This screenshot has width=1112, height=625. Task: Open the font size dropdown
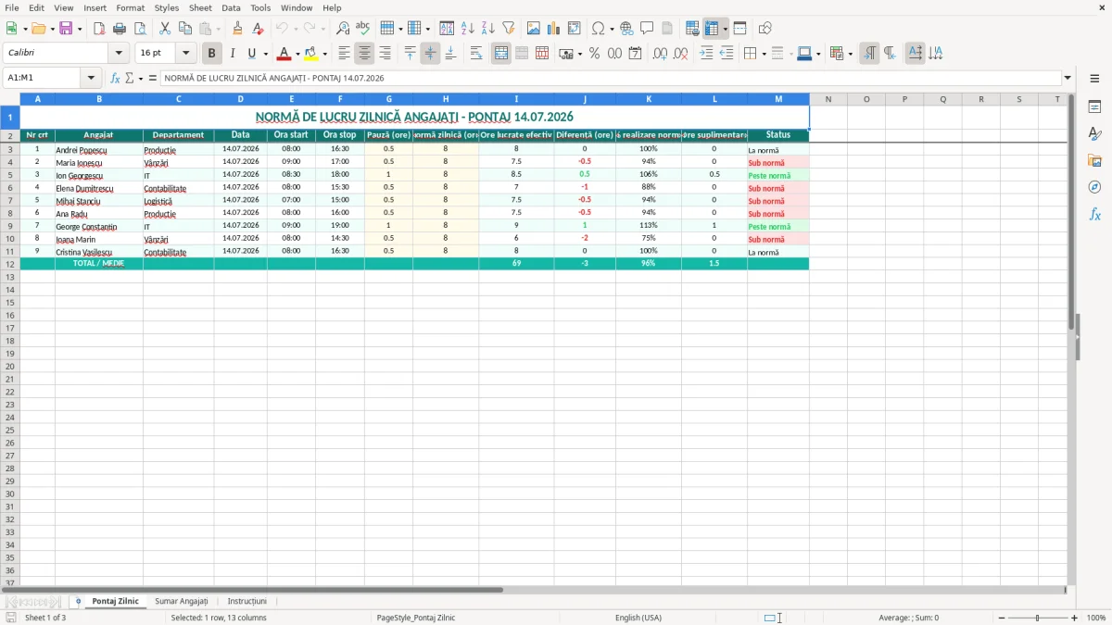(x=185, y=54)
